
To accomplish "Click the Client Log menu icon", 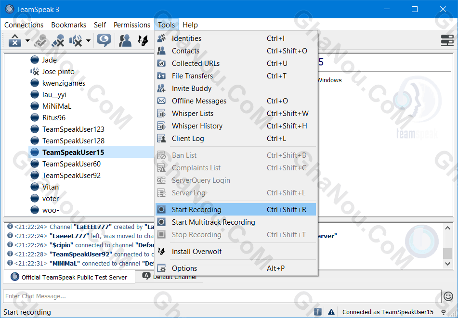I will pyautogui.click(x=161, y=139).
